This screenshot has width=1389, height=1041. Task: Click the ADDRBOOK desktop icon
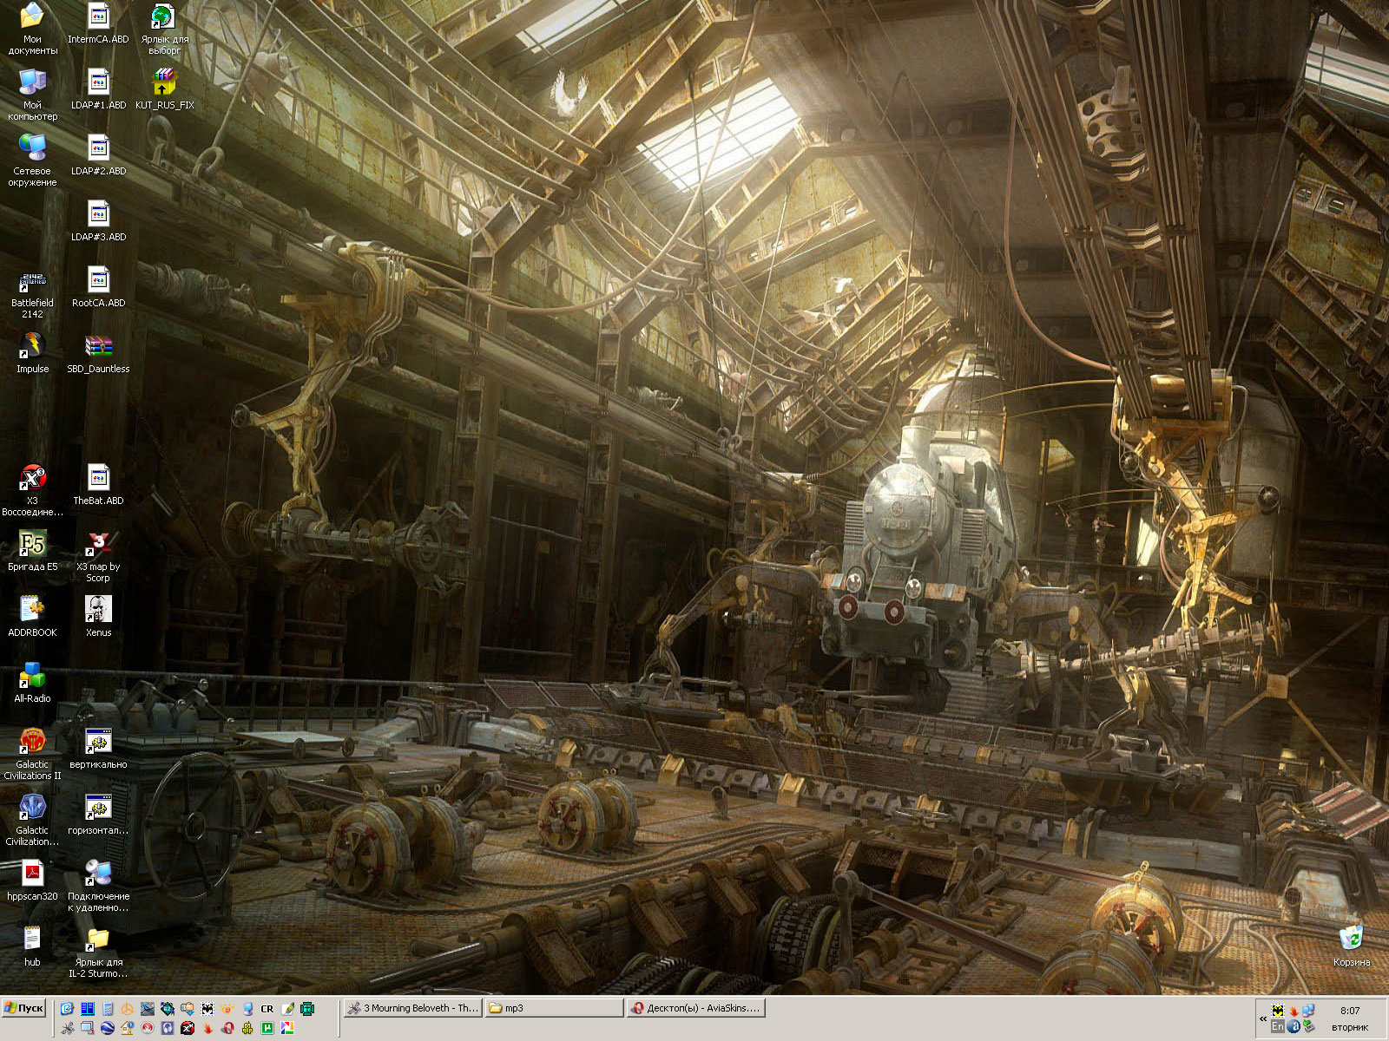tap(32, 611)
